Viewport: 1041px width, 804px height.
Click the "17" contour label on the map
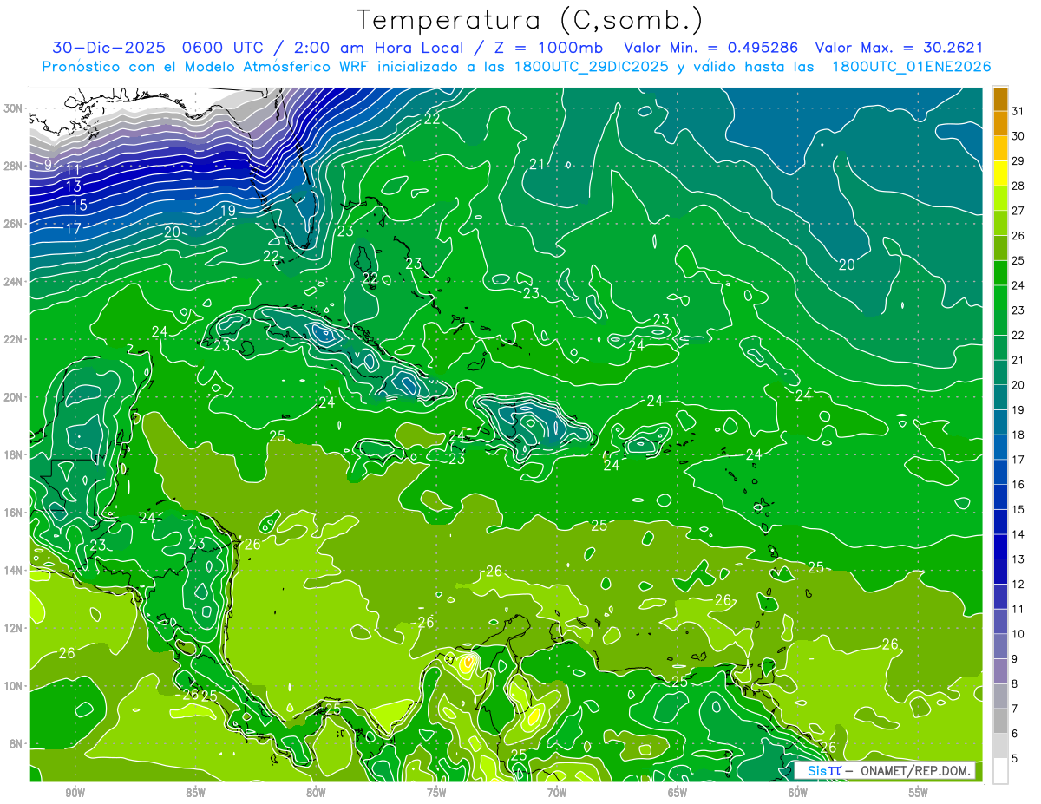point(73,229)
